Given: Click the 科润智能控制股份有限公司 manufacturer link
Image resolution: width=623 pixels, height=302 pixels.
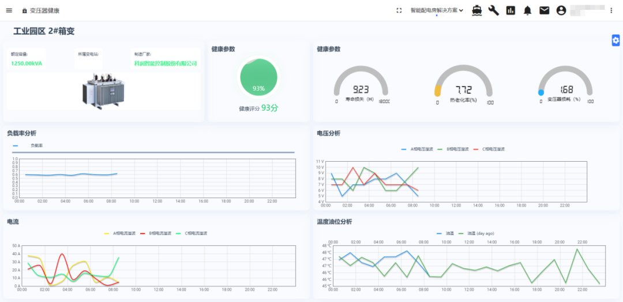Looking at the screenshot, I should 166,64.
